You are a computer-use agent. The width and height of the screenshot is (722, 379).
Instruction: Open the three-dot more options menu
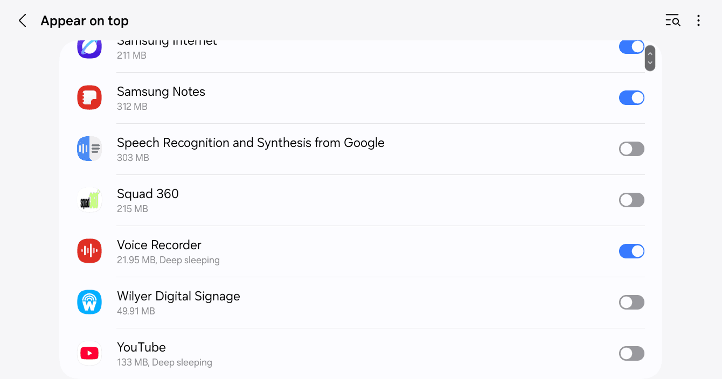click(698, 21)
